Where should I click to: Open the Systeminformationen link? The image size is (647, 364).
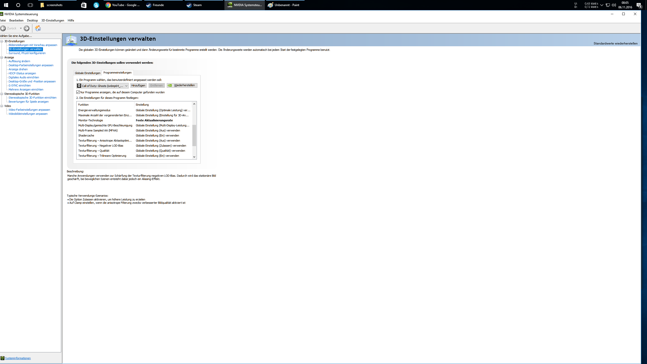tap(18, 358)
